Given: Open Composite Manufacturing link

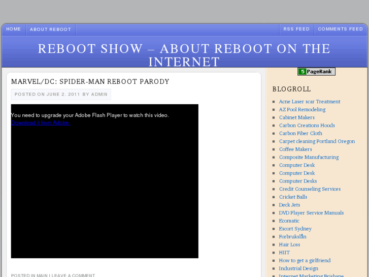Looking at the screenshot, I should point(309,157).
